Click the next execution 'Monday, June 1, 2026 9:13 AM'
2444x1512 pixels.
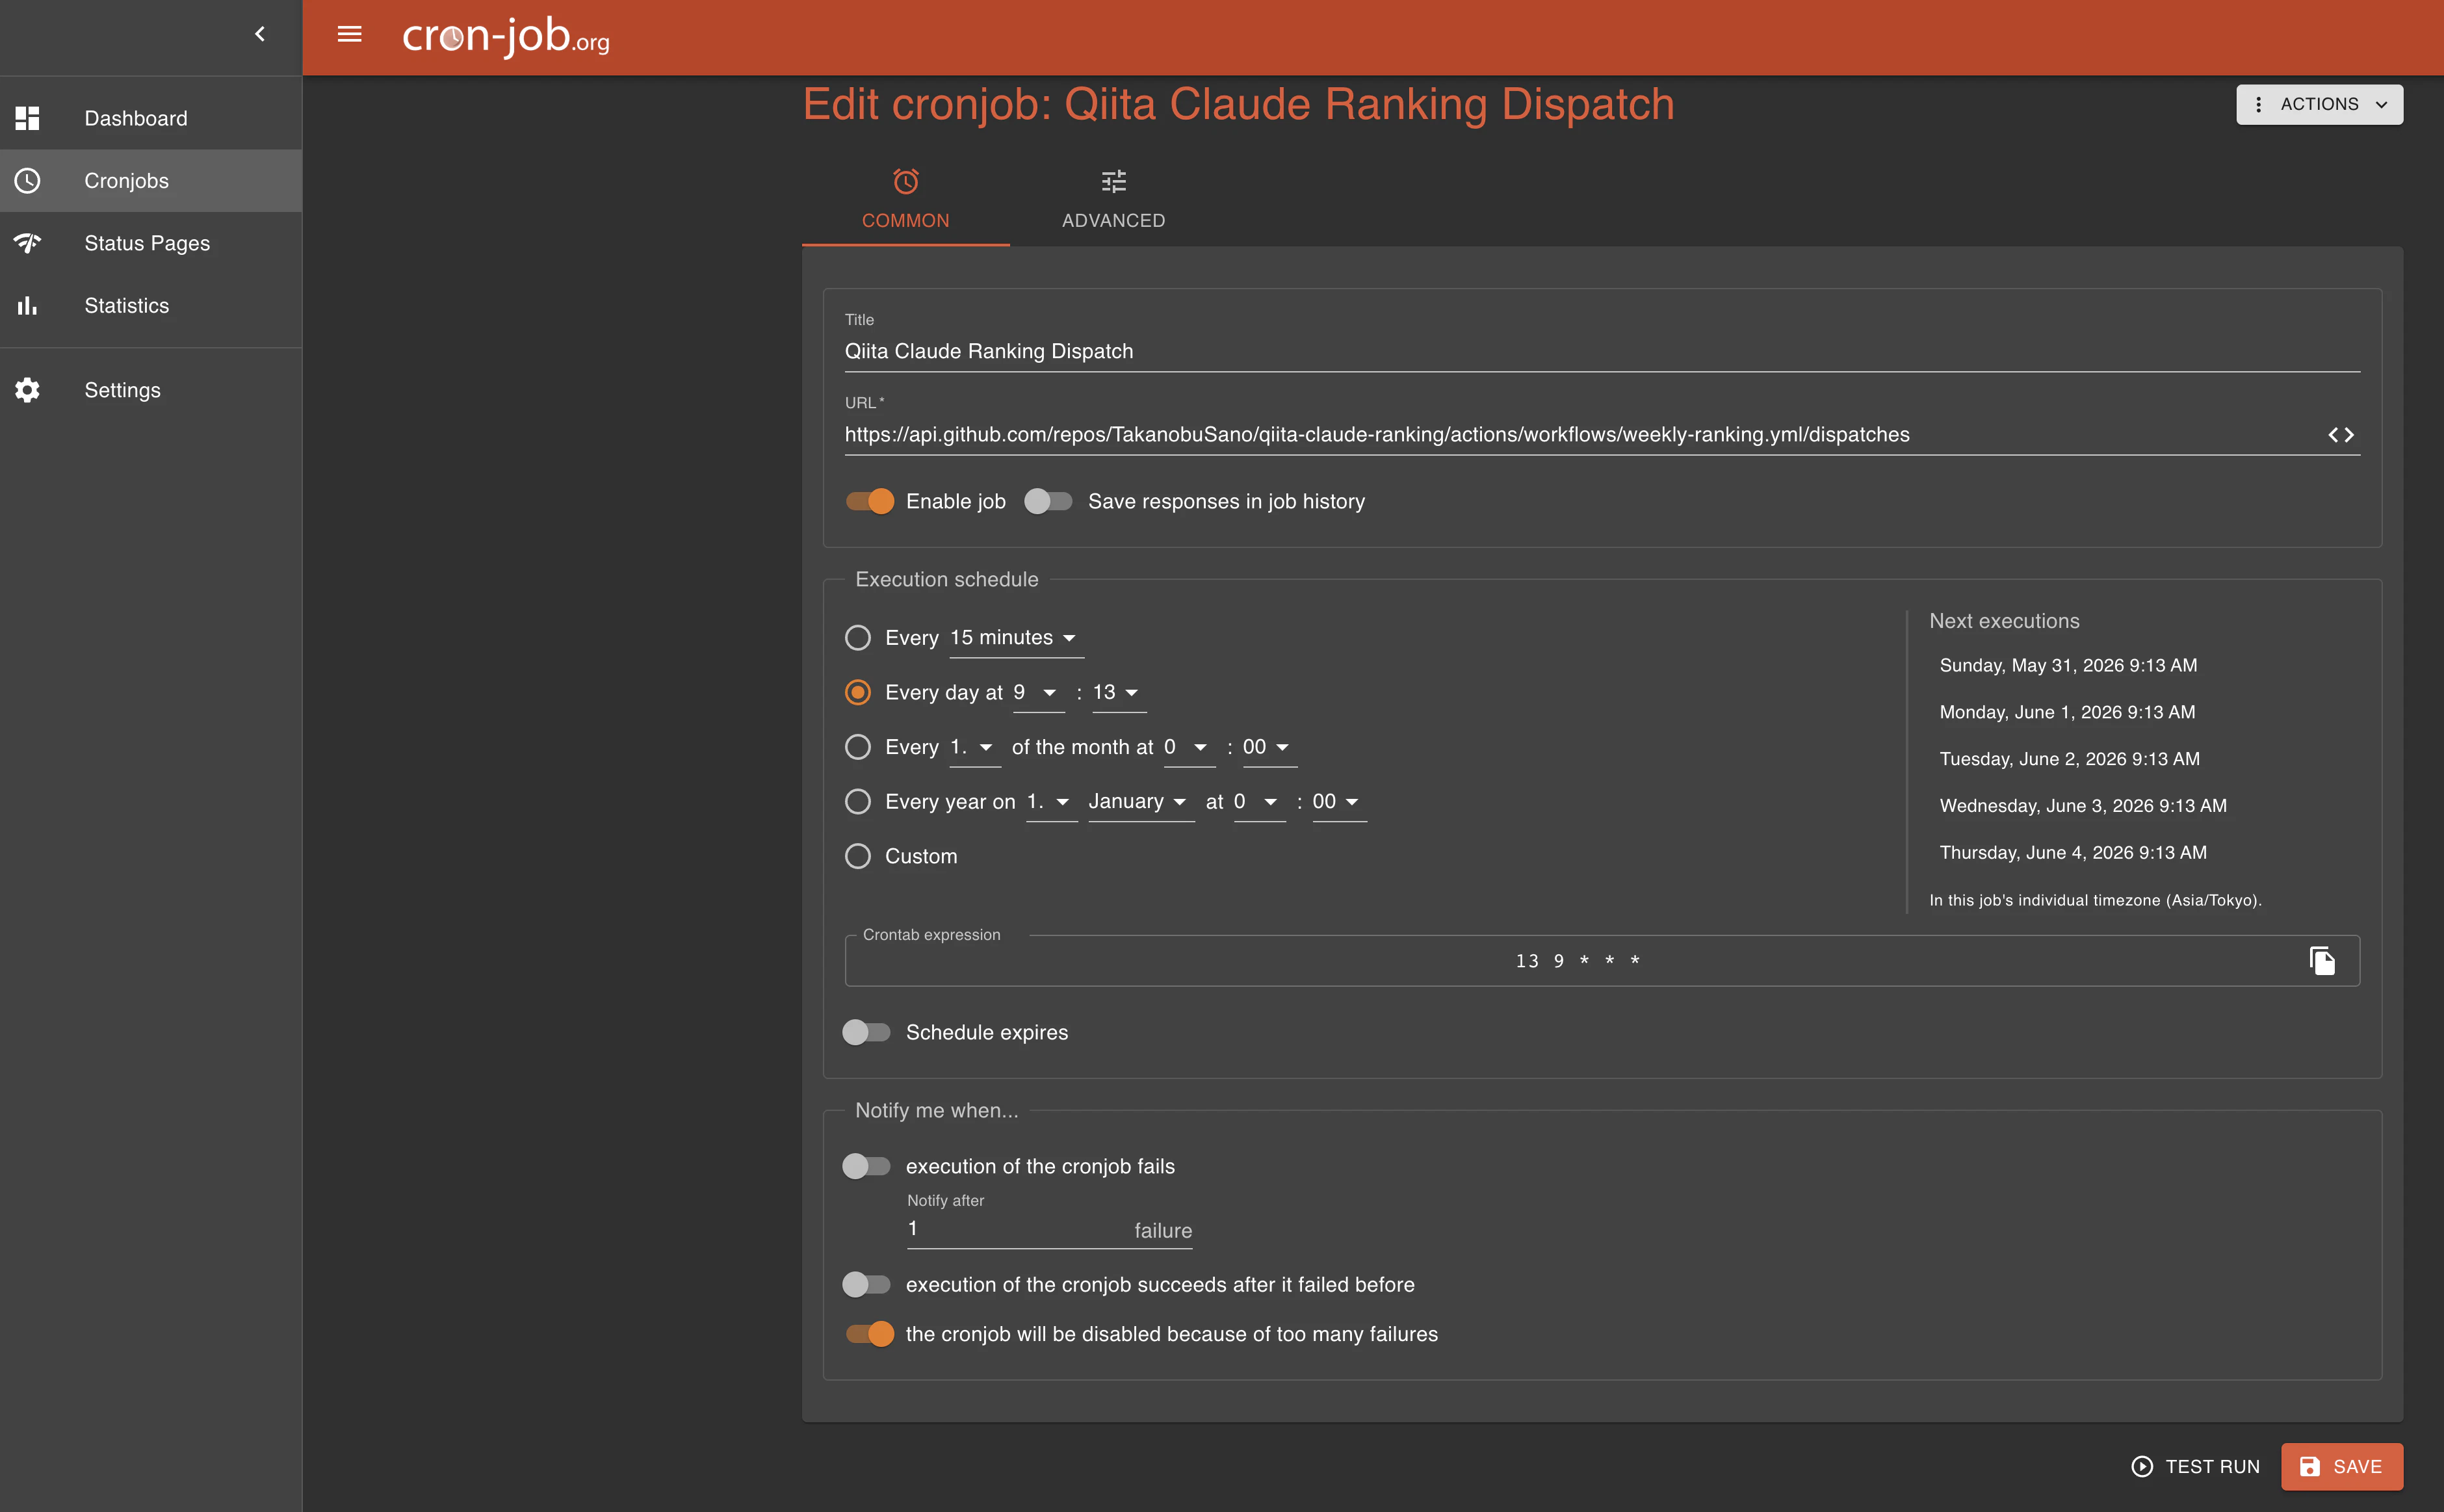(2067, 712)
